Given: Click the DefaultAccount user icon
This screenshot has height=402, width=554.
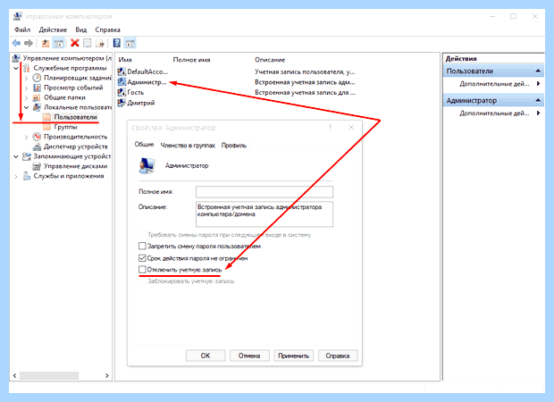Looking at the screenshot, I should 122,71.
